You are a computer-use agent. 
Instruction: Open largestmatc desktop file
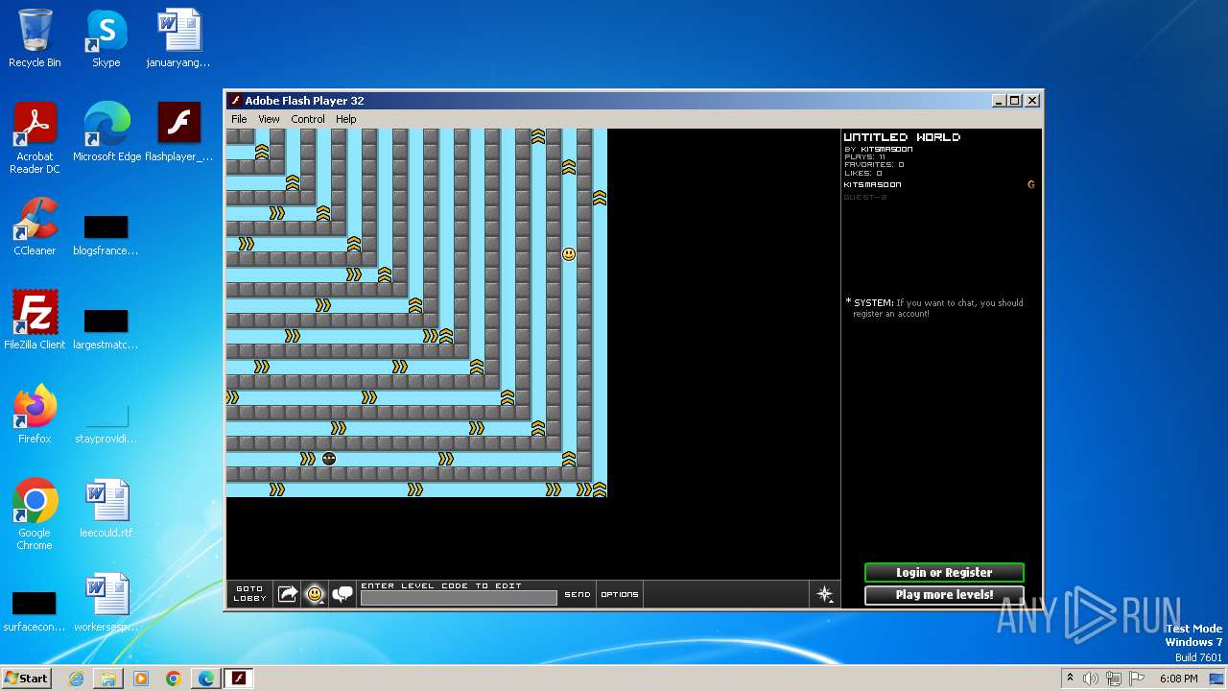click(x=106, y=330)
